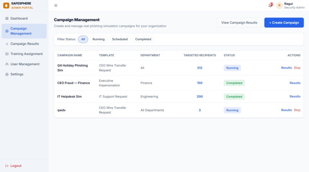Viewport: 309px width, 172px height.
Task: Filter campaigns by Scheduled status
Action: click(120, 39)
